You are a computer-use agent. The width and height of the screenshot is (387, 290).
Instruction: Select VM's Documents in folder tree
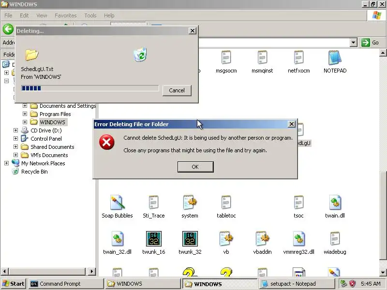(49, 155)
